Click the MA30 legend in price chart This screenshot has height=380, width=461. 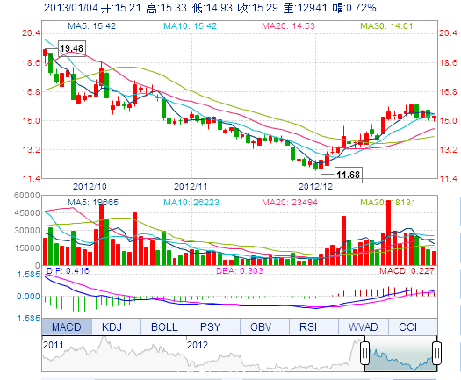click(386, 25)
